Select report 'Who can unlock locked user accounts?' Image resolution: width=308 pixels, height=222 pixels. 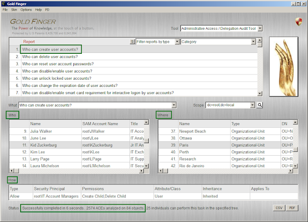coord(133,78)
